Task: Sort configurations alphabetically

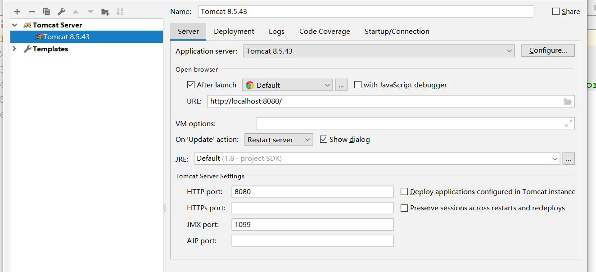Action: [120, 12]
